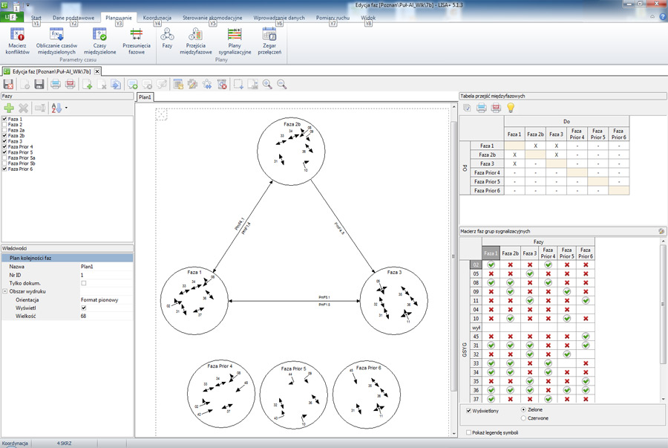Enable the Tylko dokum. checkbox

[x=83, y=283]
